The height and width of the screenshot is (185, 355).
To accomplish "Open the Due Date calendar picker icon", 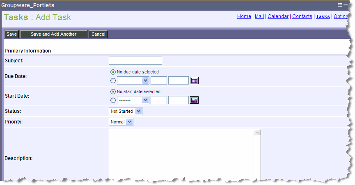I will 194,80.
